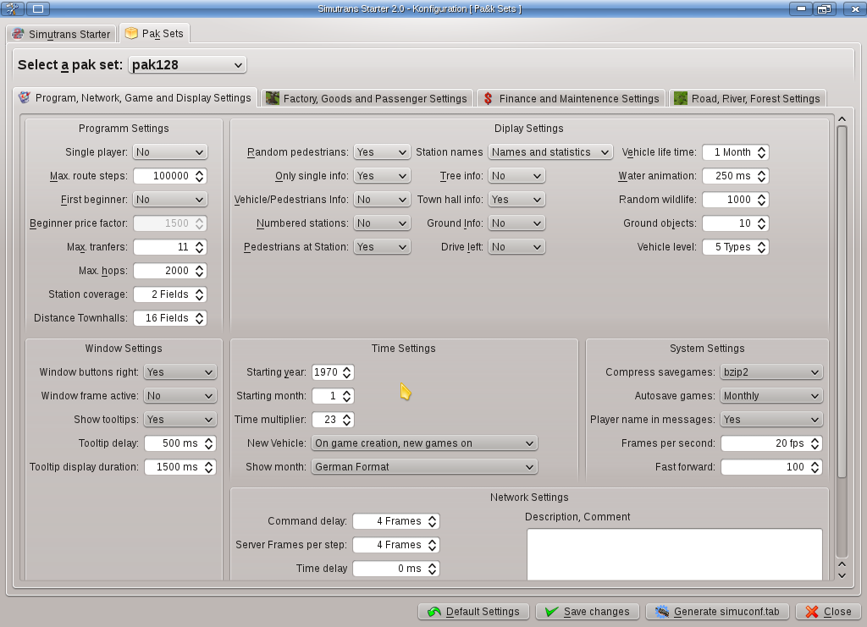Click Time delay spinbox
This screenshot has height=627, width=867.
click(x=396, y=569)
